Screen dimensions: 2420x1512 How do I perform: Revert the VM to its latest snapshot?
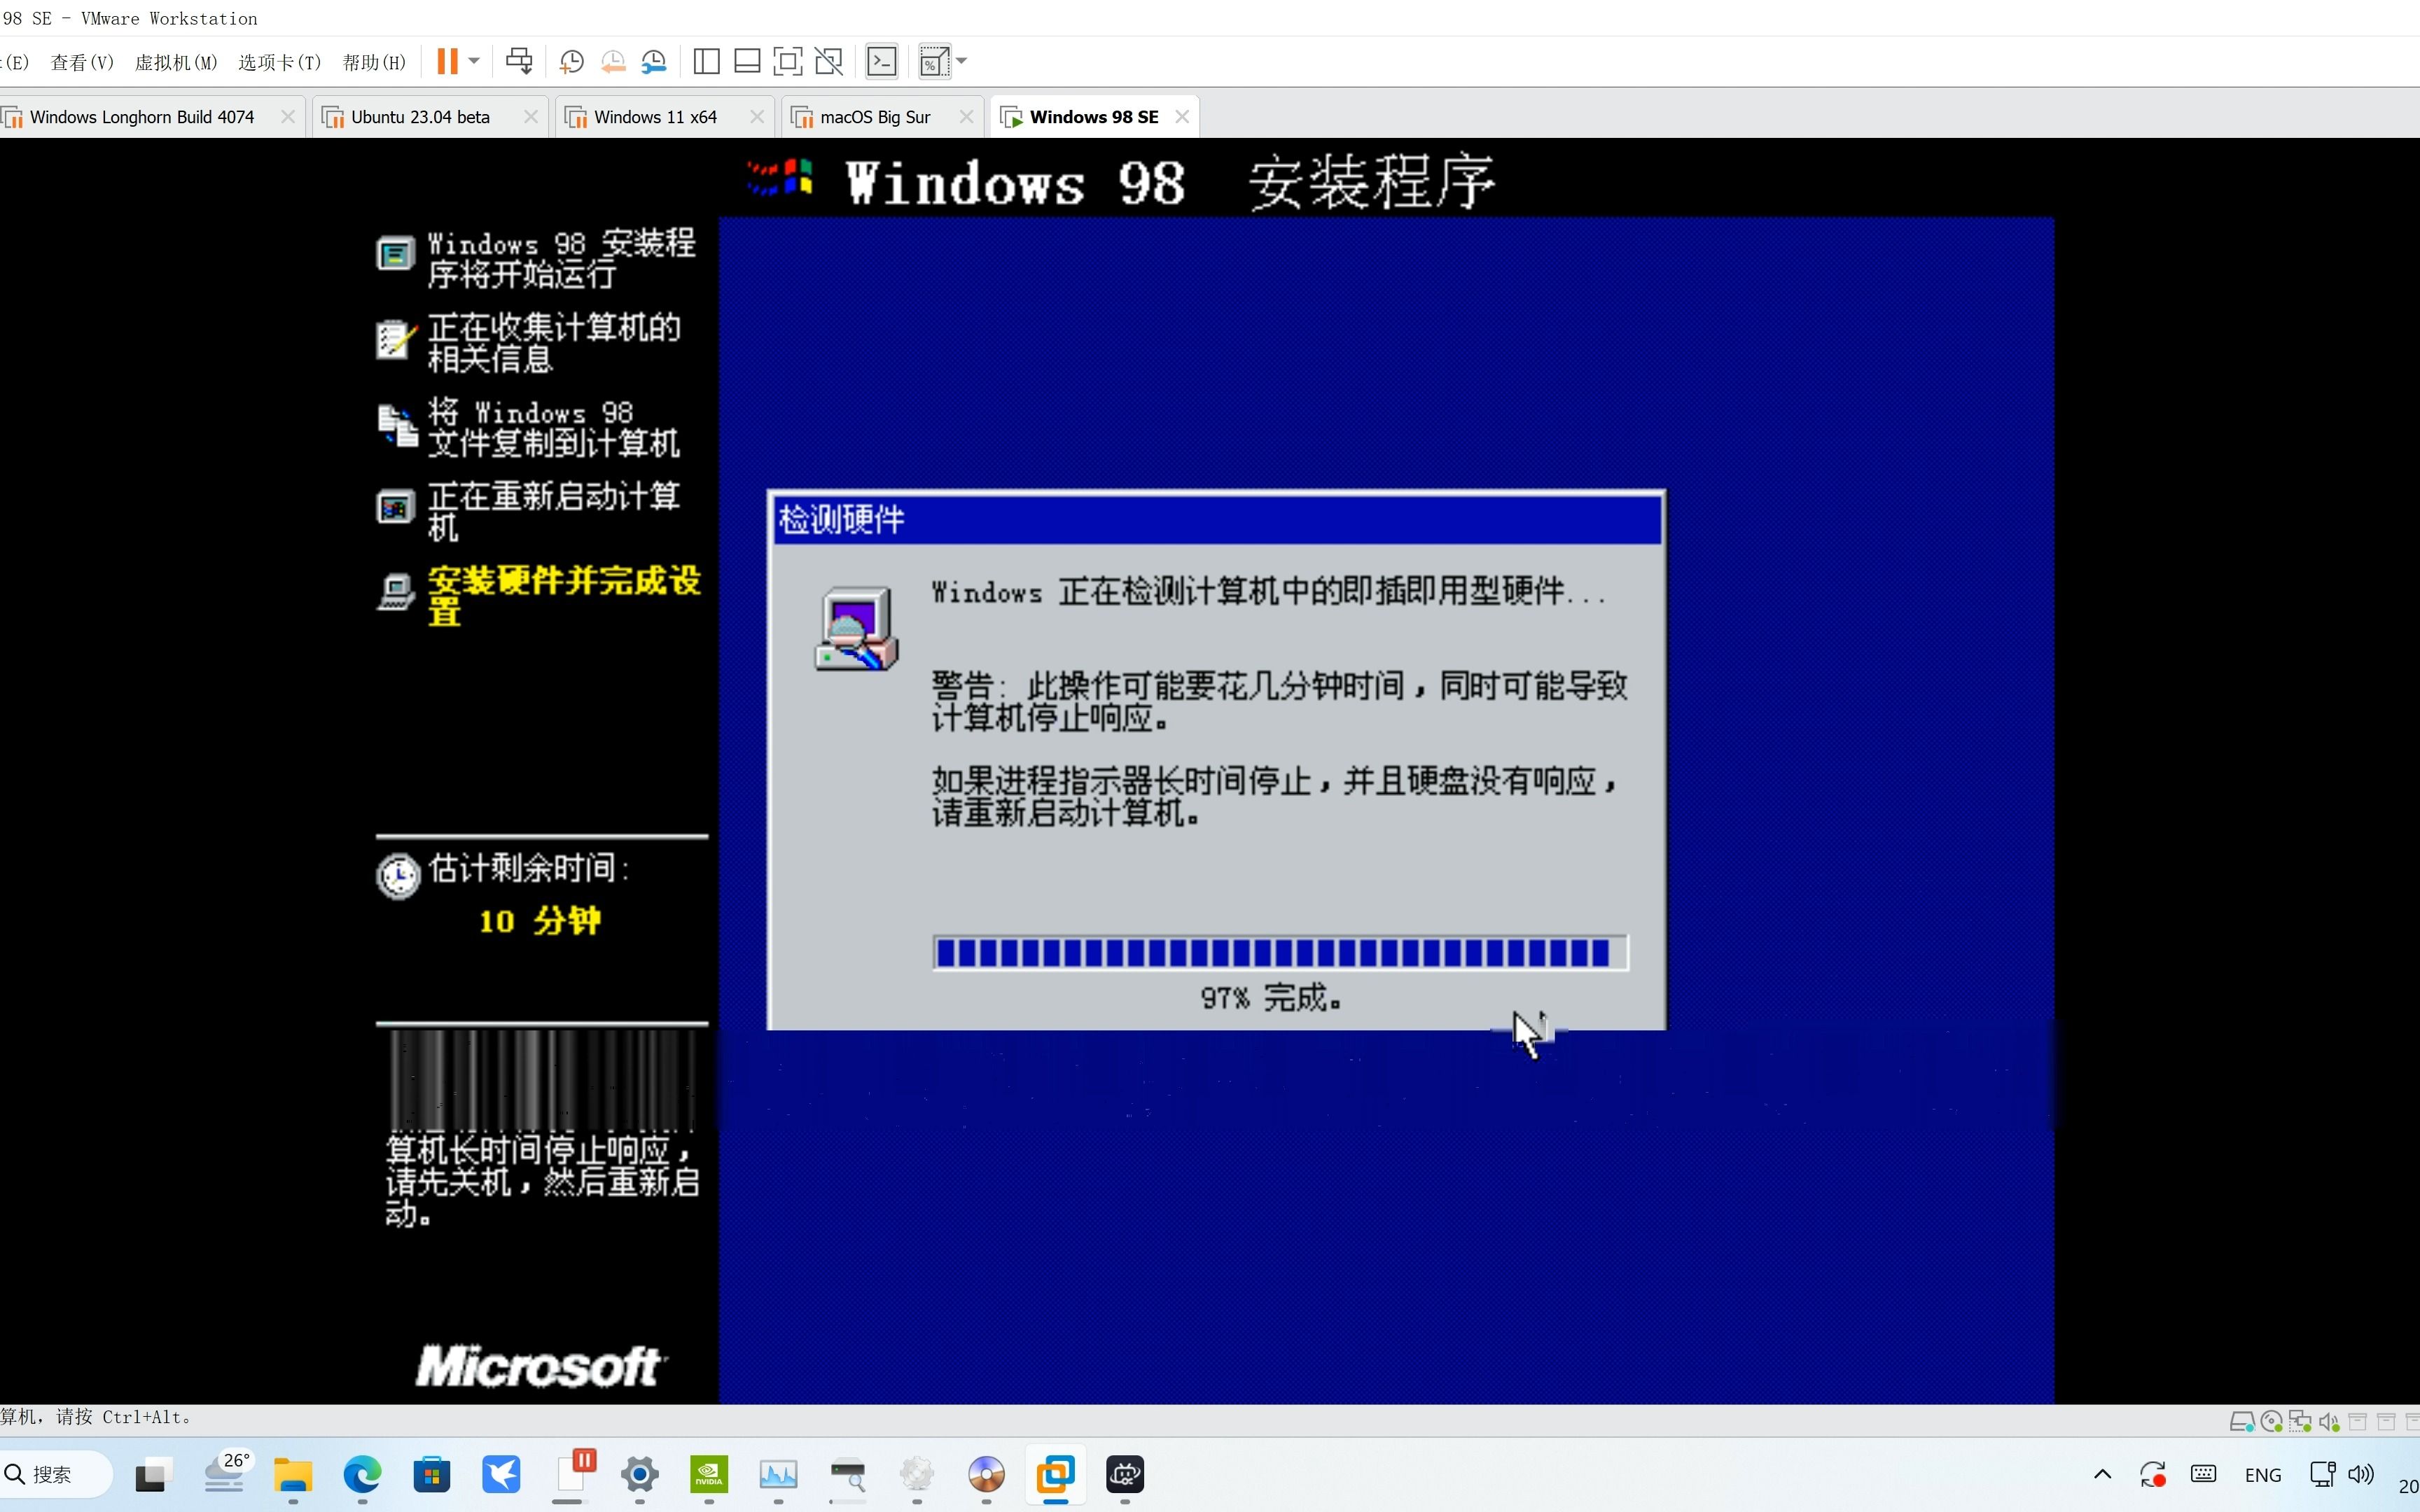[x=612, y=61]
